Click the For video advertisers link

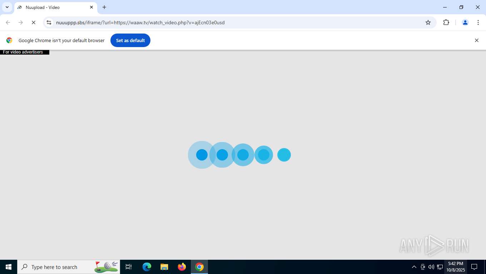click(x=23, y=52)
